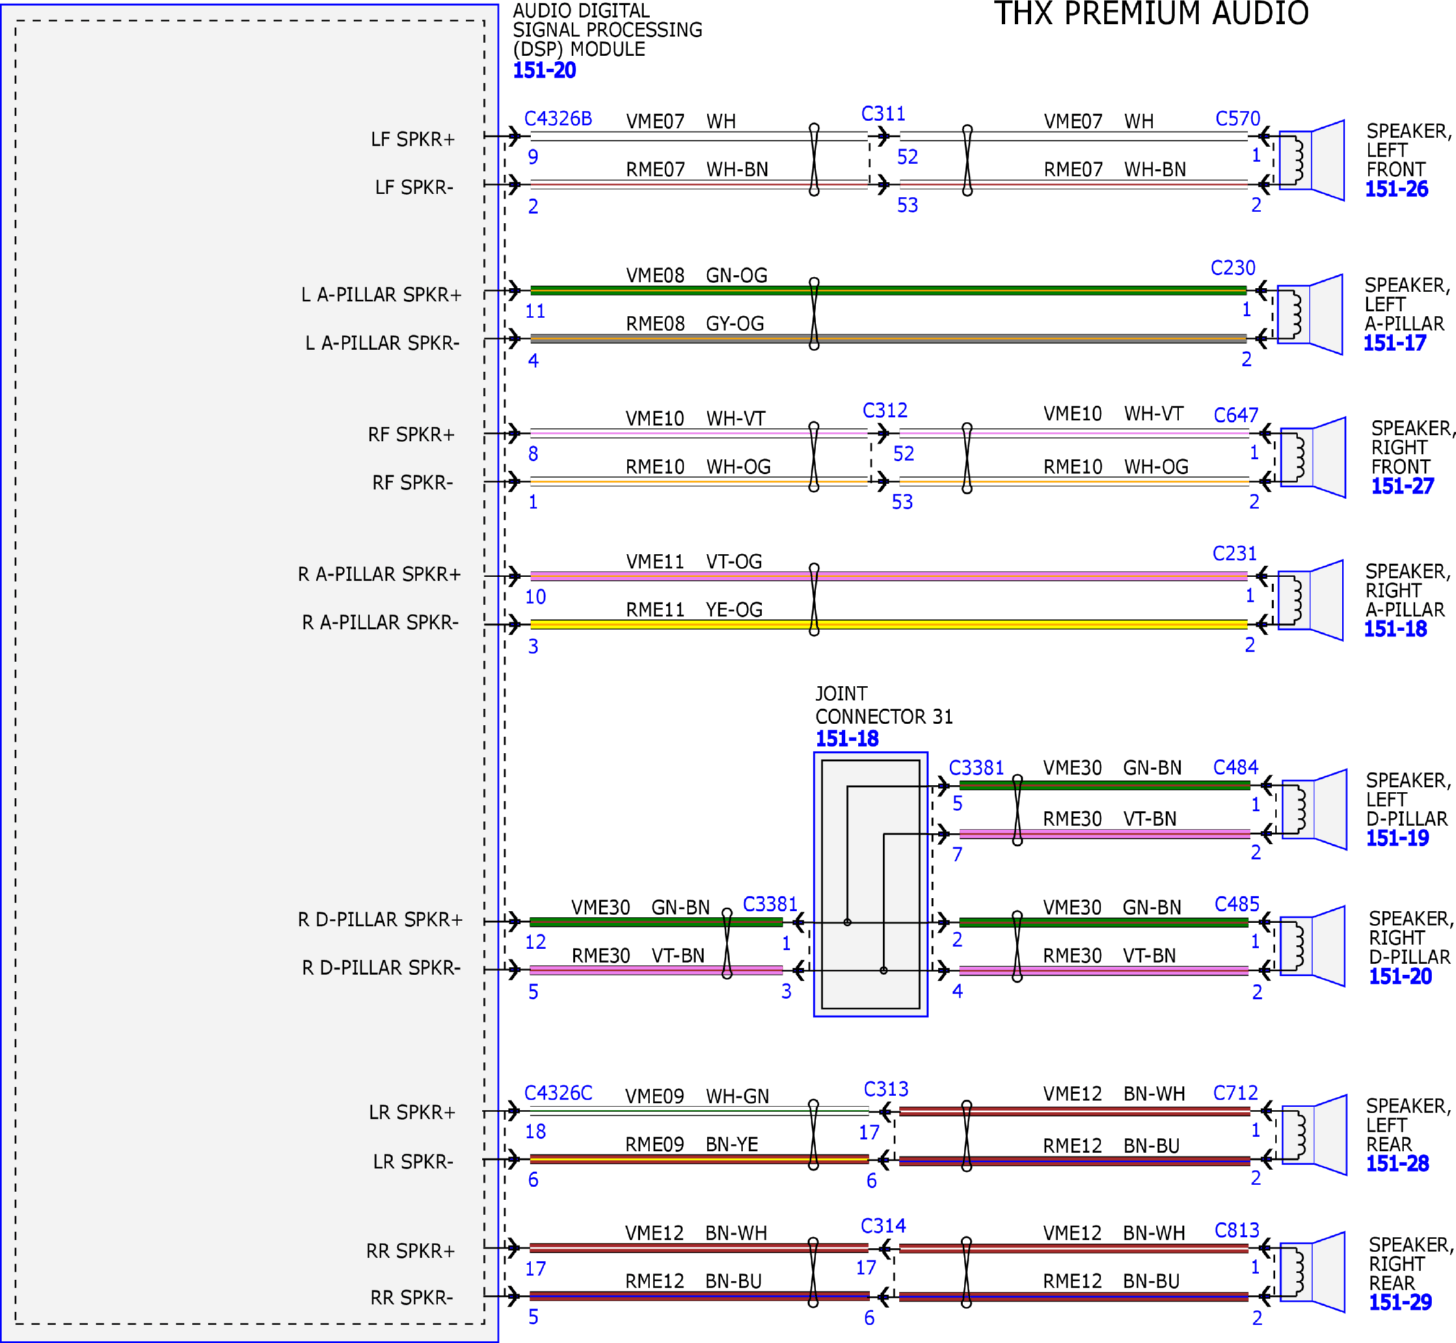Select the R D-PILLAR SPKR- pin label

(x=381, y=968)
